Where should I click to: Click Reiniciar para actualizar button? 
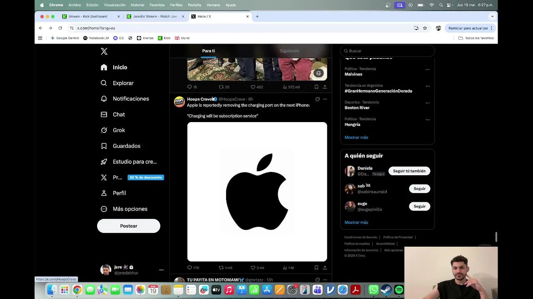tap(471, 28)
